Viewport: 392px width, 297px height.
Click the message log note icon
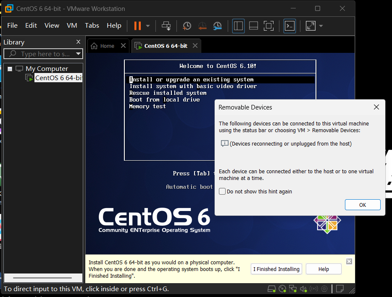tap(340, 289)
